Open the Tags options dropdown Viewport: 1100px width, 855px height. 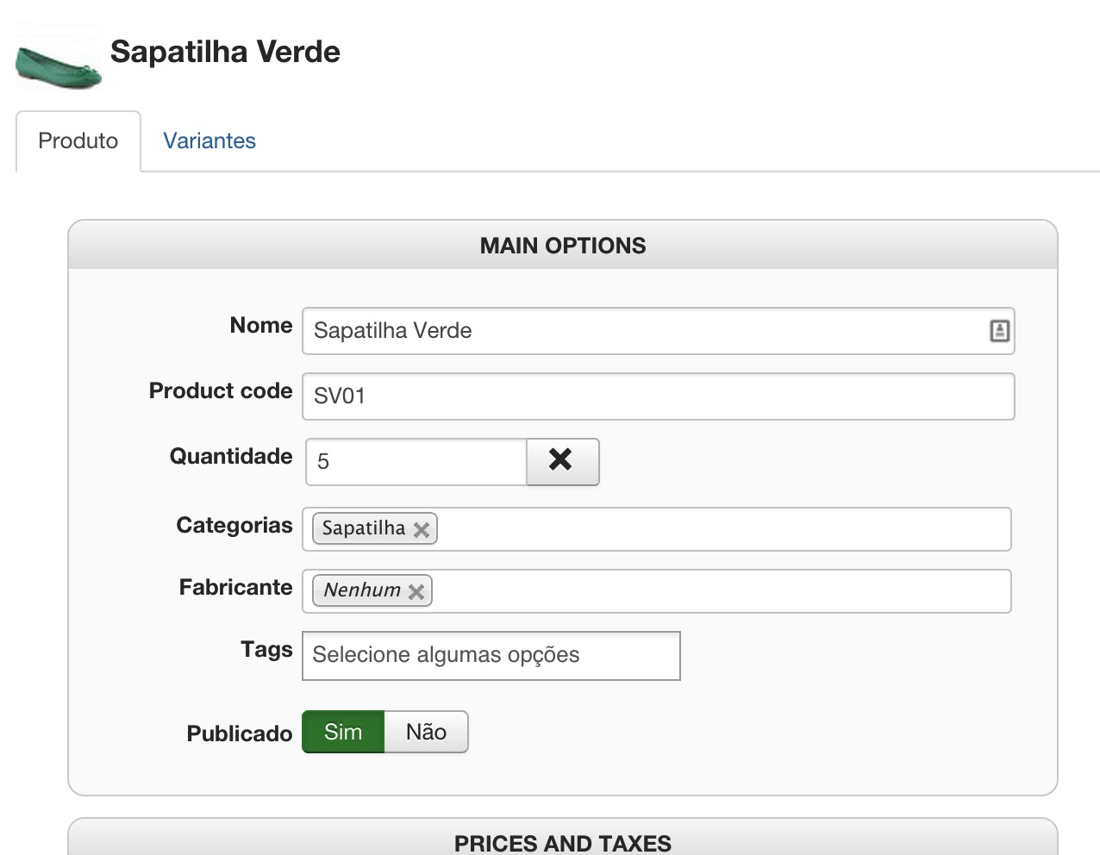coord(491,655)
